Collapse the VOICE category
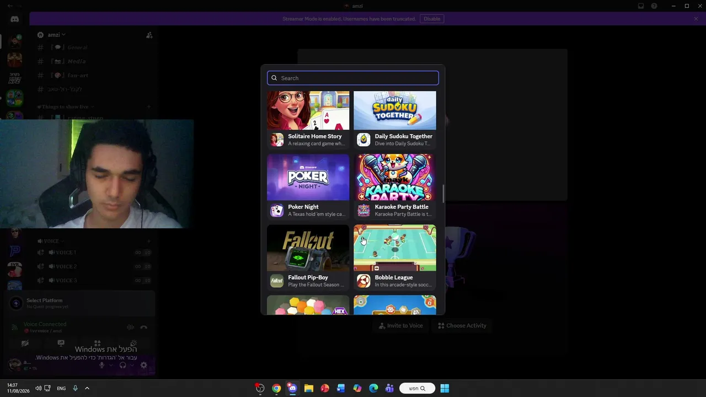The image size is (706, 397). (x=50, y=241)
